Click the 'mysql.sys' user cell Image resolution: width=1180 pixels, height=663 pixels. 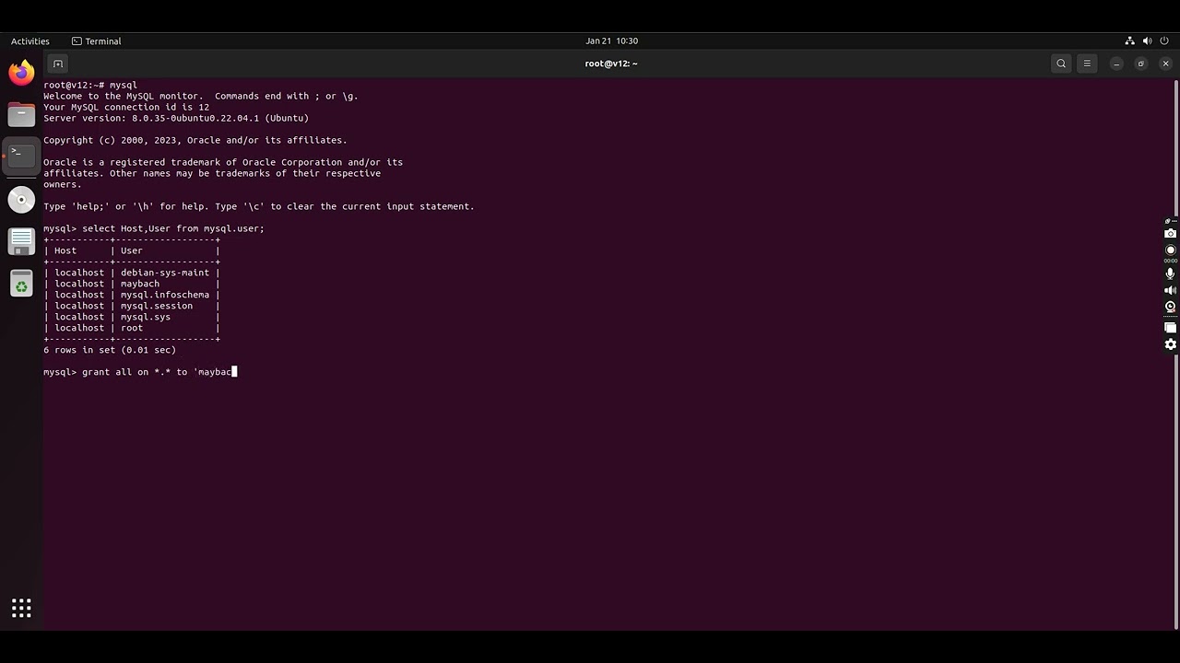(x=146, y=317)
